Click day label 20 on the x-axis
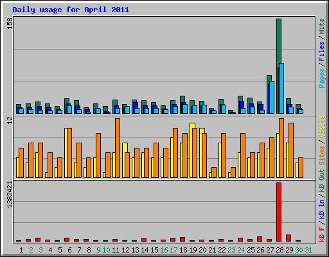Image resolution: width=329 pixels, height=257 pixels. 202,250
